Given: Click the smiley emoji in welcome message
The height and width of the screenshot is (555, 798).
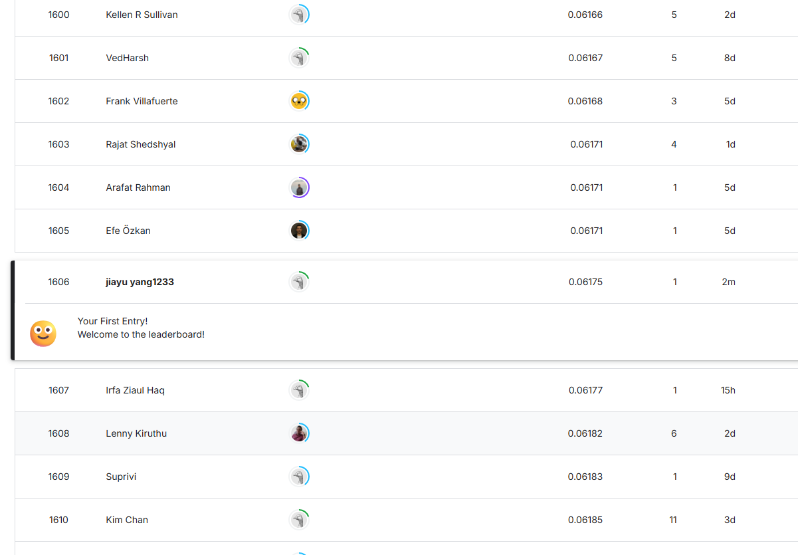Looking at the screenshot, I should (x=43, y=334).
